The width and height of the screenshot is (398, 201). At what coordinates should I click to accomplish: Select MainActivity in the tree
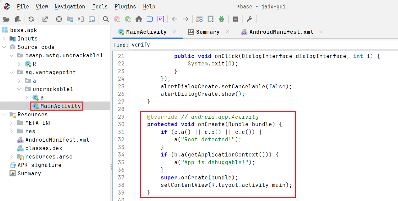[57, 106]
